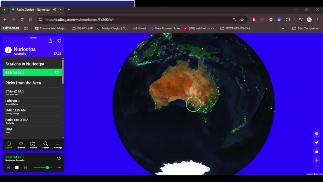Open the BOOMERANGVEAB bookmarks folder
The height and width of the screenshot is (182, 323).
(236, 28)
